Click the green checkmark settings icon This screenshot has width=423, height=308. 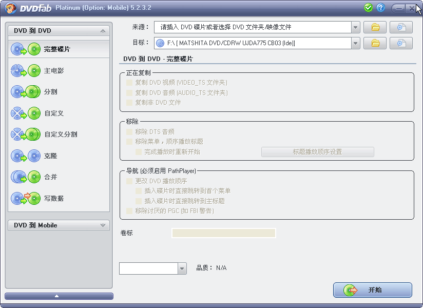click(368, 8)
